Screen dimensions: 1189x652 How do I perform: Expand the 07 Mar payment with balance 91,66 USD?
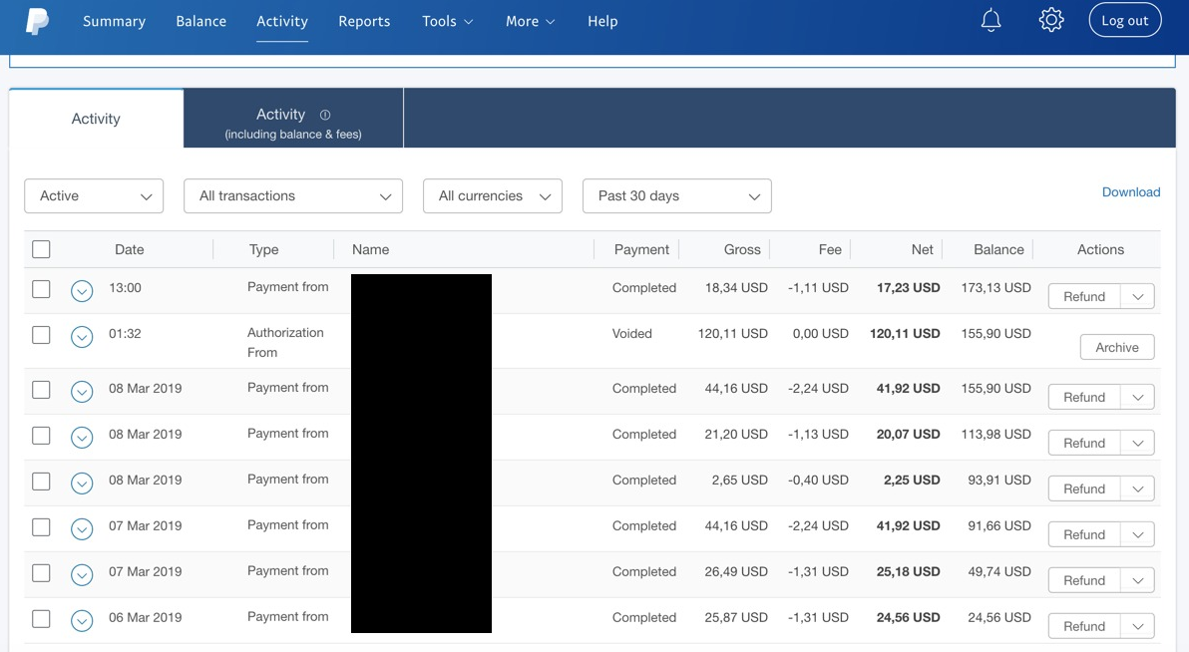click(x=82, y=528)
